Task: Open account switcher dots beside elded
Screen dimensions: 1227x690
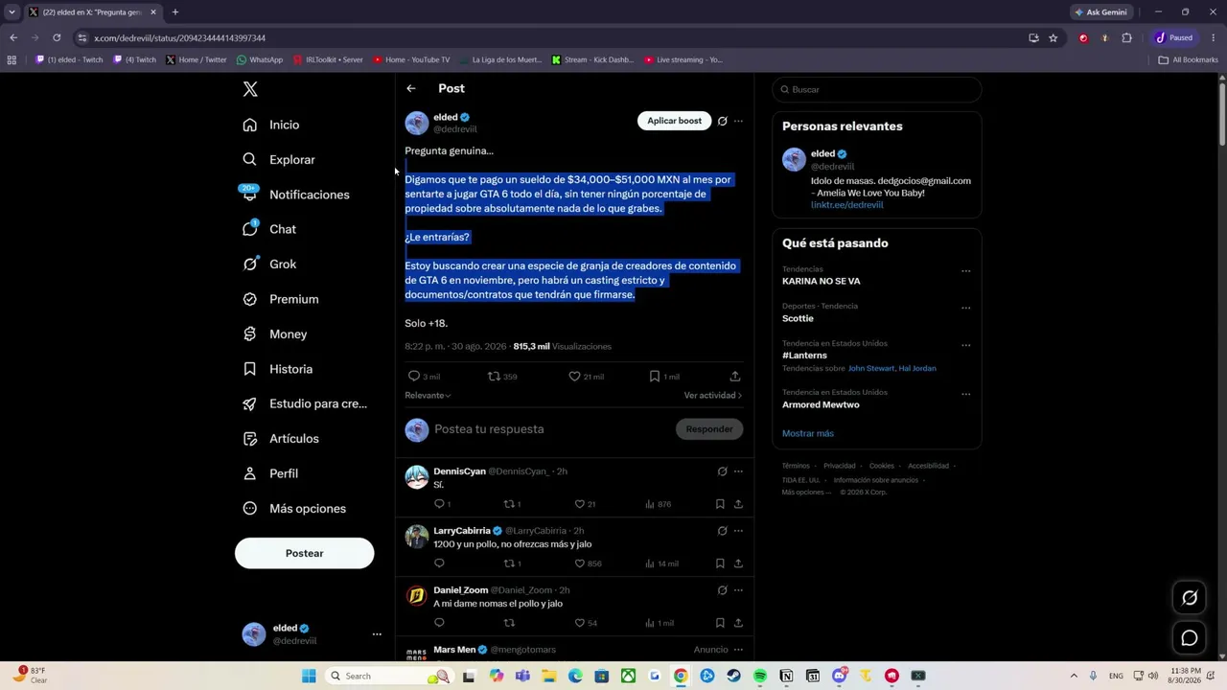Action: pyautogui.click(x=377, y=634)
